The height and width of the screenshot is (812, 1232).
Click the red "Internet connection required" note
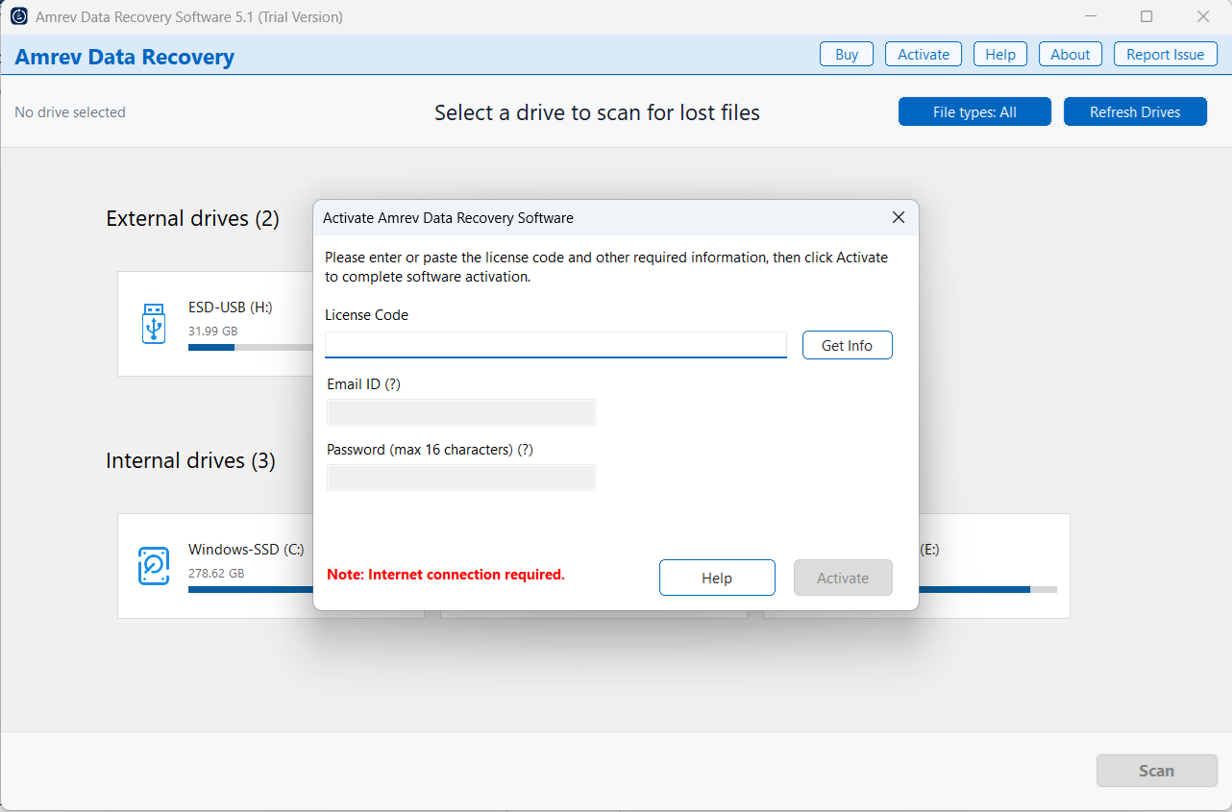pos(446,575)
